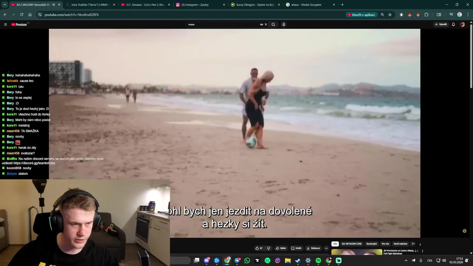Select the Související chip
473x266 pixels.
click(x=371, y=244)
